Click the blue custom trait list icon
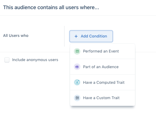This screenshot has width=156, height=113. point(77,98)
